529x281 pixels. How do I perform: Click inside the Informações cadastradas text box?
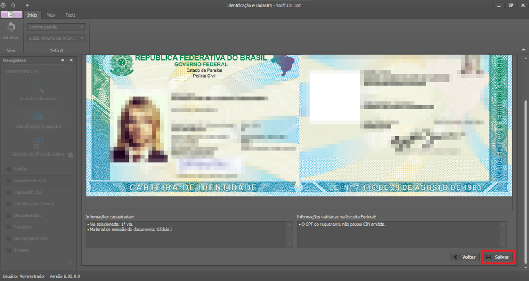[x=186, y=234]
